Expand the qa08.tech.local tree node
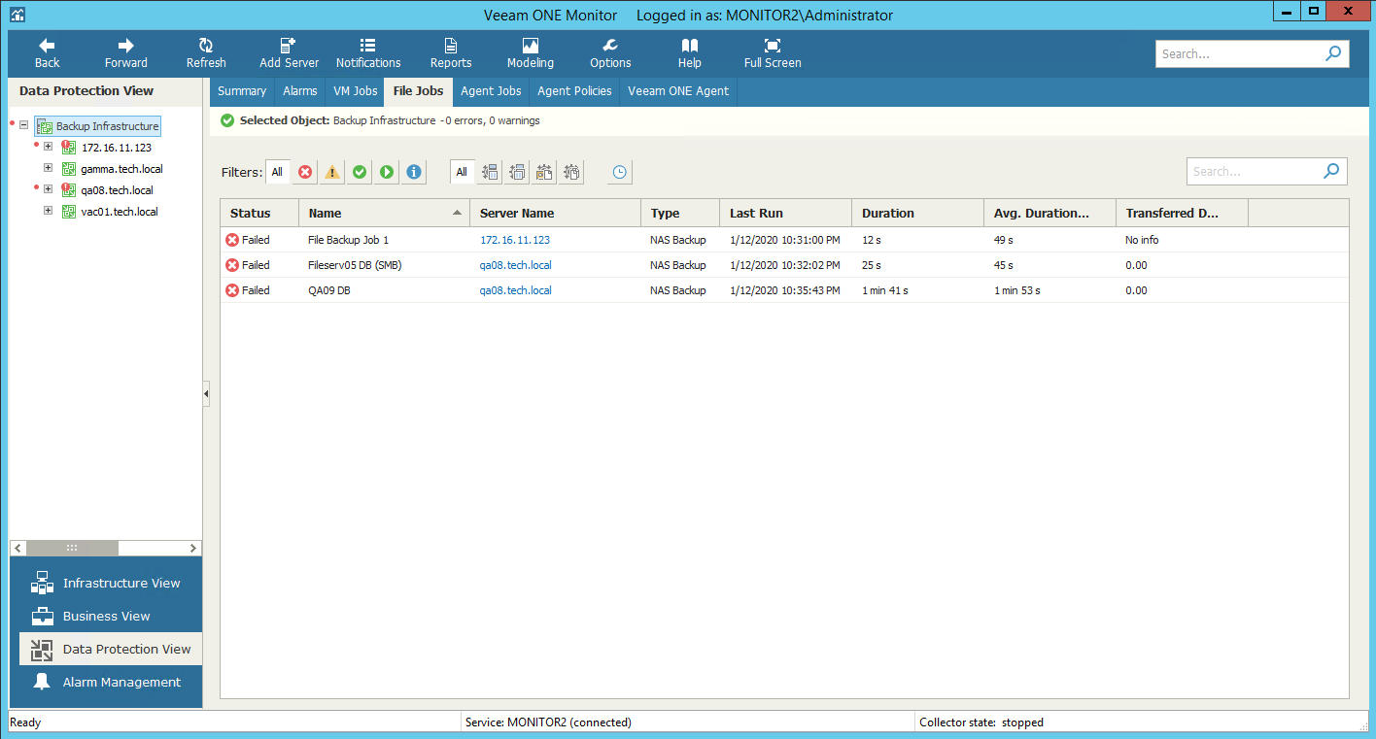Screen dimensions: 1376x739 [x=48, y=188]
